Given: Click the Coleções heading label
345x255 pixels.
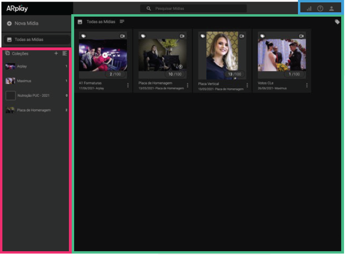Looking at the screenshot, I should pyautogui.click(x=20, y=54).
